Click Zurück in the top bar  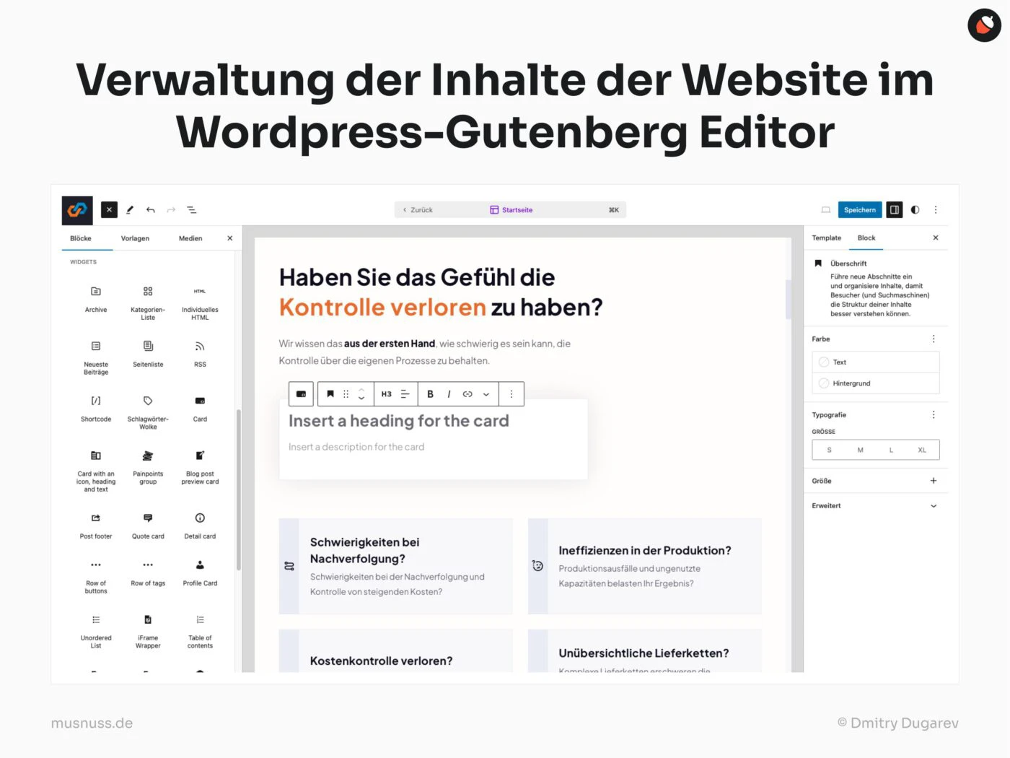pyautogui.click(x=418, y=210)
